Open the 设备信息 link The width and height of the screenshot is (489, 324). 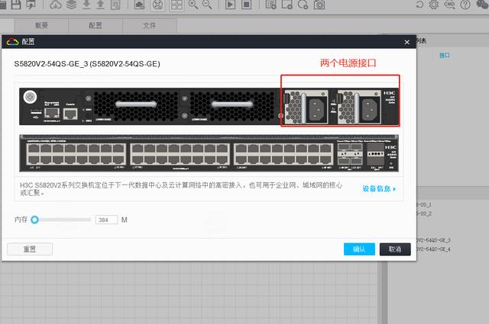tap(379, 188)
